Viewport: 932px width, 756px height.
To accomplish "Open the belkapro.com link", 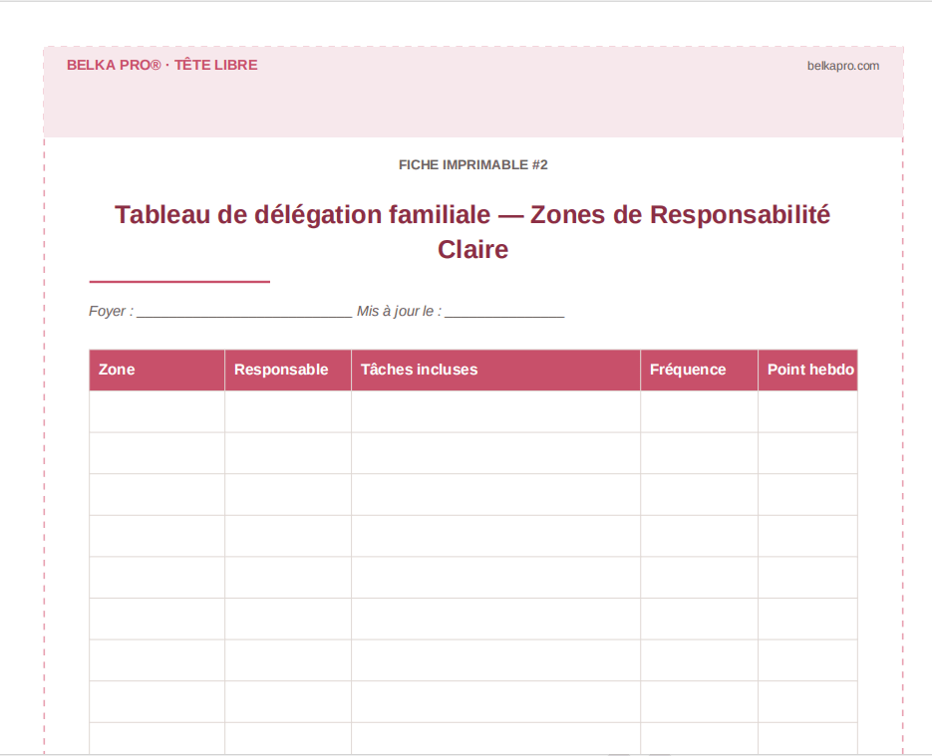I will click(841, 66).
